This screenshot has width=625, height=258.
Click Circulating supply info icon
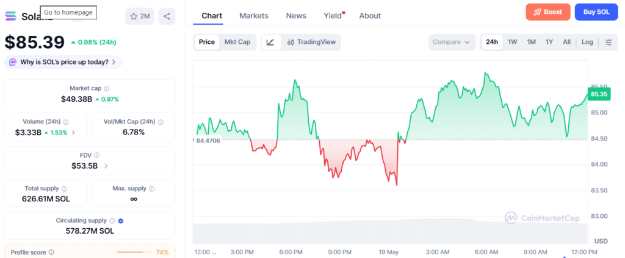pos(112,221)
